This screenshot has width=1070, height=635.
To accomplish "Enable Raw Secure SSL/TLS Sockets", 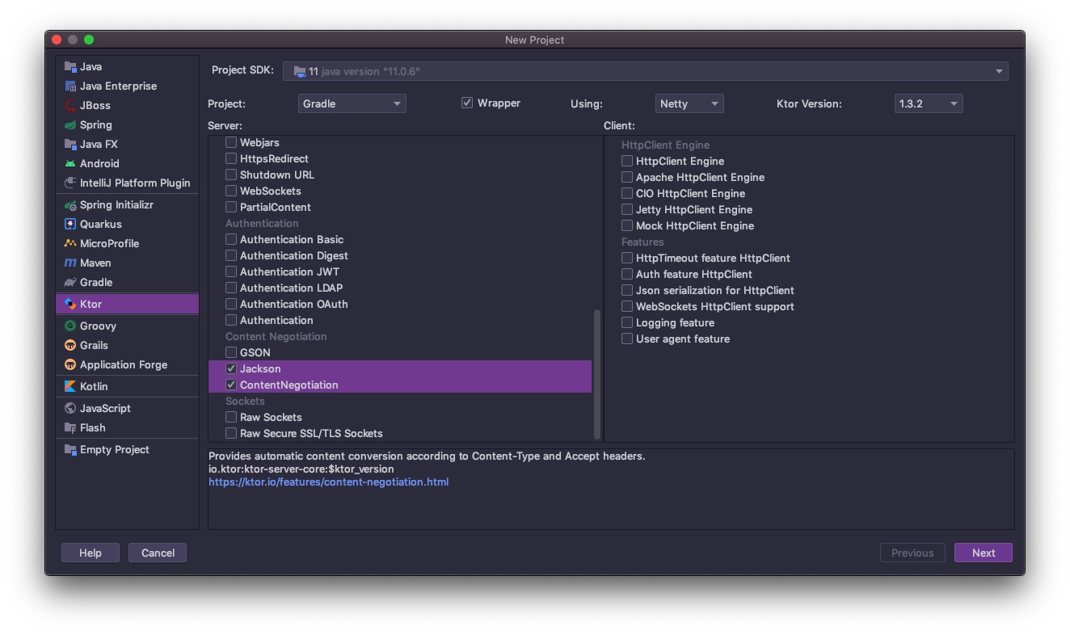I will 231,434.
